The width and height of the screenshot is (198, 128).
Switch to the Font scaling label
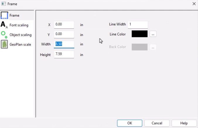point(19,25)
